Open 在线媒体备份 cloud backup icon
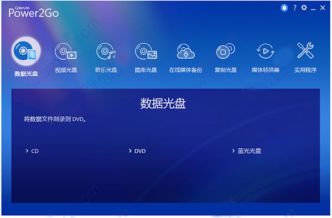Image resolution: width=332 pixels, height=218 pixels. [186, 51]
